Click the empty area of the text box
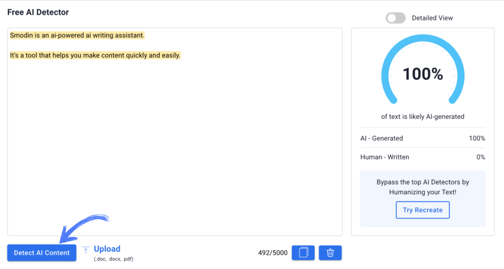 [175, 148]
